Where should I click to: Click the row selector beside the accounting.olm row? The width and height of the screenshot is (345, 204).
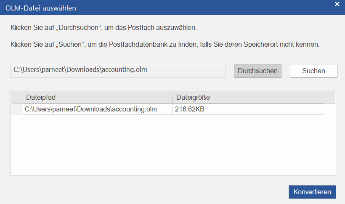pyautogui.click(x=16, y=109)
